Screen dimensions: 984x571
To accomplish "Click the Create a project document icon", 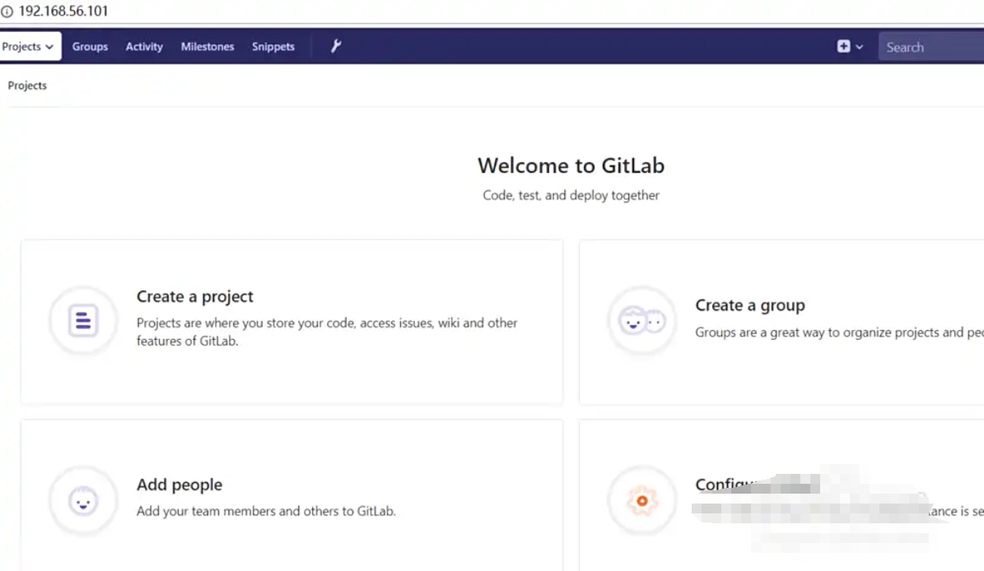I will click(82, 320).
